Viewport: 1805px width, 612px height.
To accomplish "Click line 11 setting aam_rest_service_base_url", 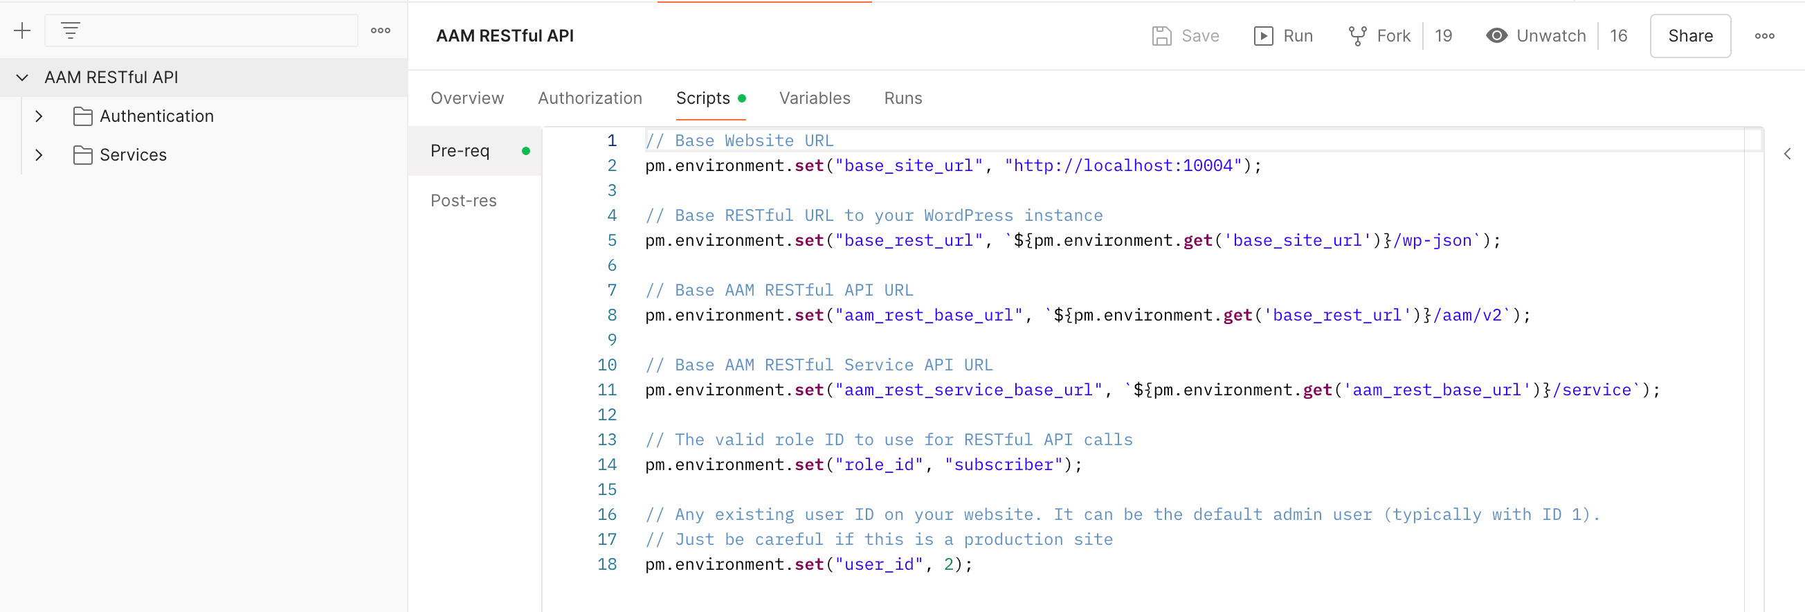I will point(1152,390).
